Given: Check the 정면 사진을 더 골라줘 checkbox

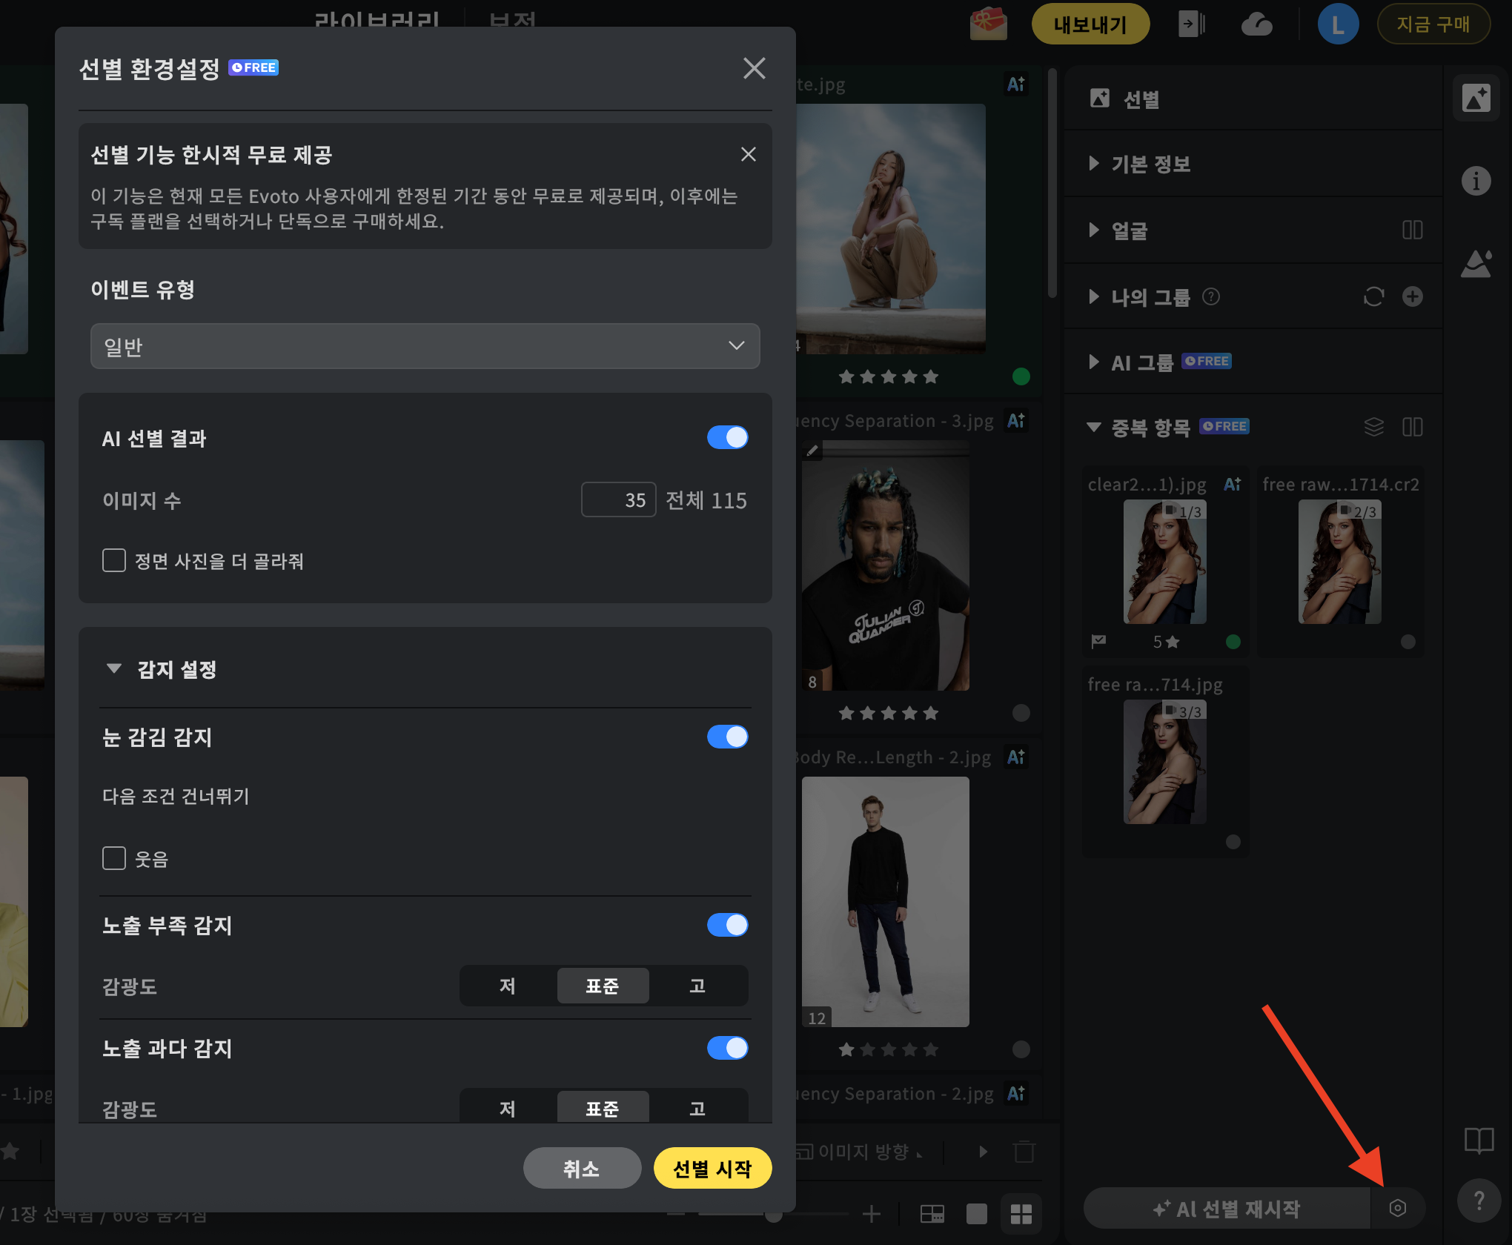Looking at the screenshot, I should click(114, 560).
